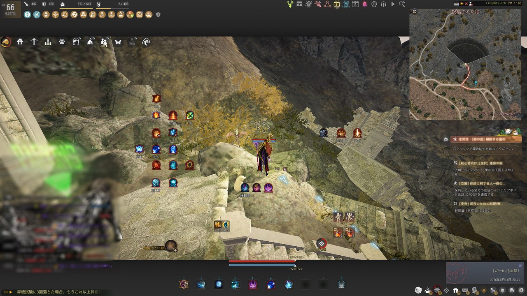The height and width of the screenshot is (296, 527).
Task: Open the maid hair icon
Action: pyautogui.click(x=76, y=42)
